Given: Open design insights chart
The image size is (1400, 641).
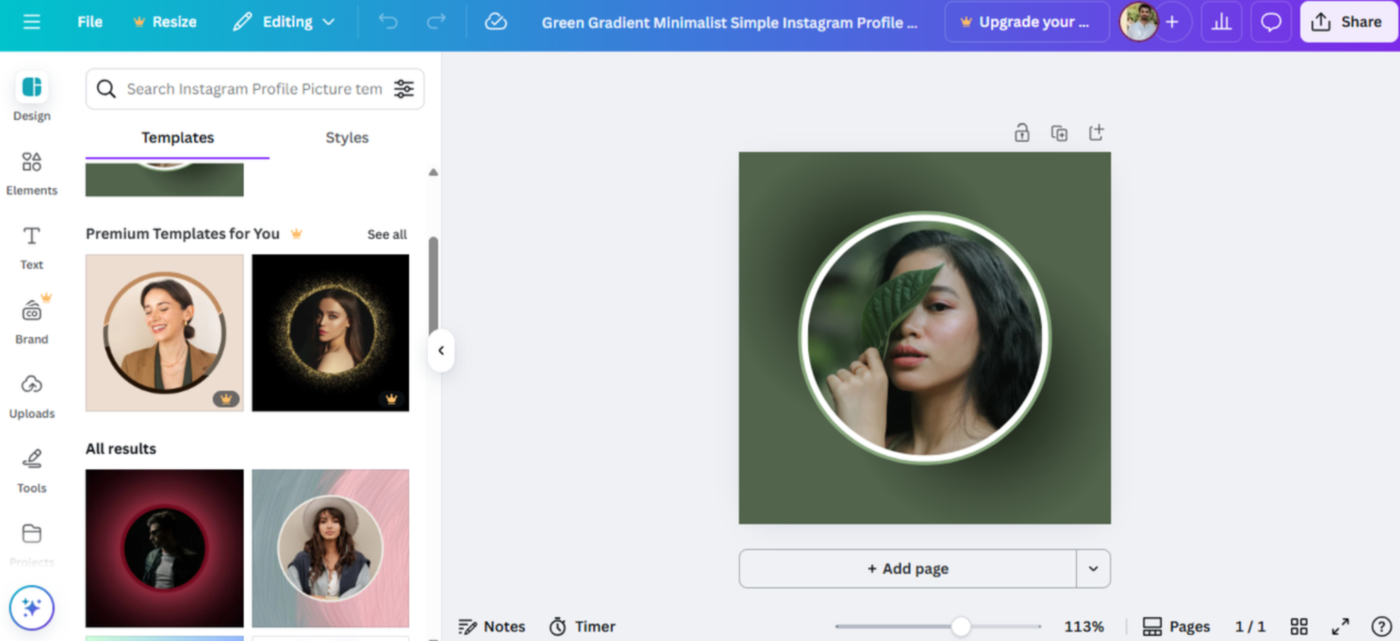Looking at the screenshot, I should click(1222, 21).
